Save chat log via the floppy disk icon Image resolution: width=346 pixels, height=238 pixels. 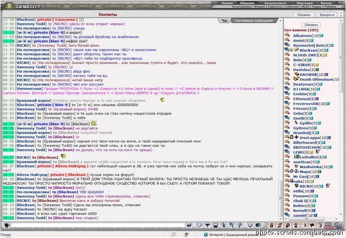coord(216,225)
